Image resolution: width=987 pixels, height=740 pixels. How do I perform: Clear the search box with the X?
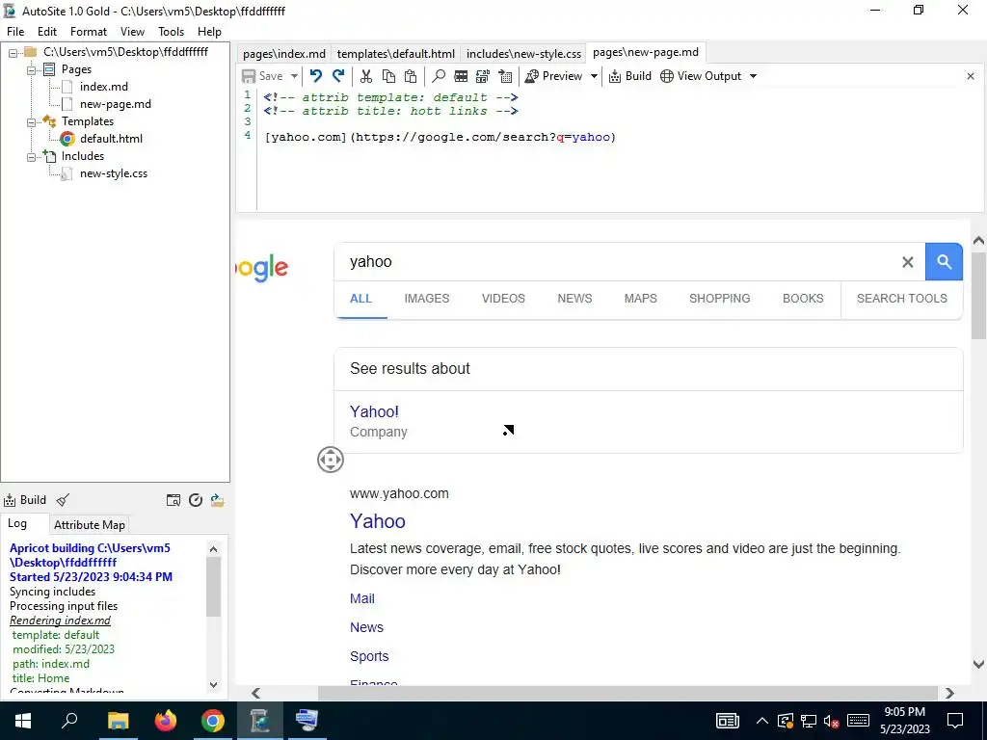coord(908,262)
